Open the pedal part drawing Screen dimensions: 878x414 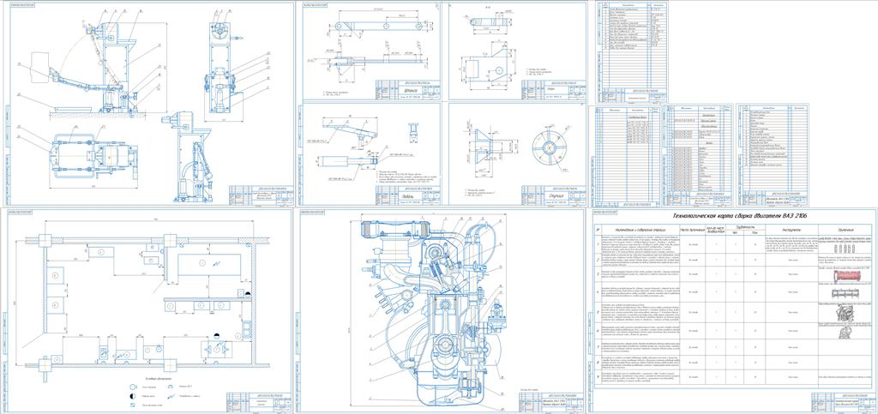click(x=371, y=154)
